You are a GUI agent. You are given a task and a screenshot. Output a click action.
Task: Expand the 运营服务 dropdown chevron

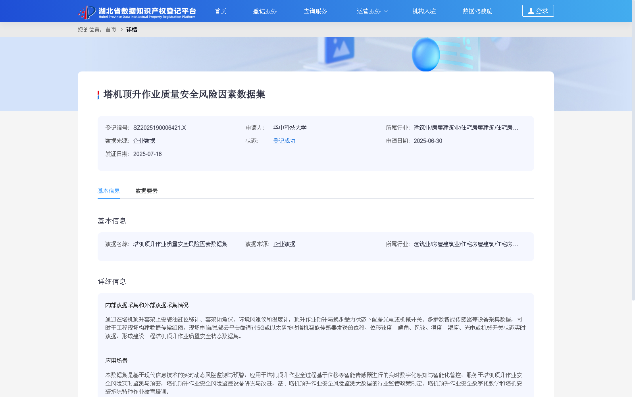click(386, 12)
